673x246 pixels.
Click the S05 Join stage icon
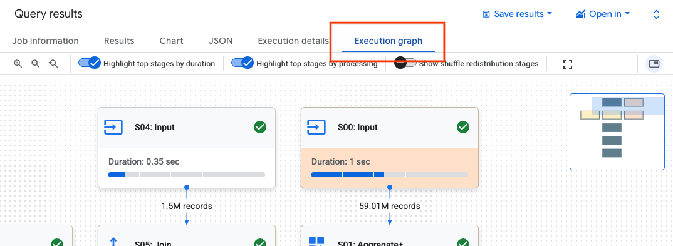pyautogui.click(x=113, y=242)
